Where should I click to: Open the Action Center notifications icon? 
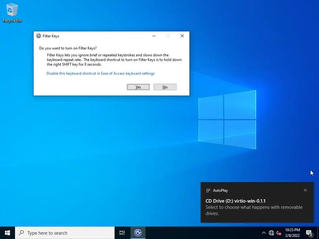(309, 233)
